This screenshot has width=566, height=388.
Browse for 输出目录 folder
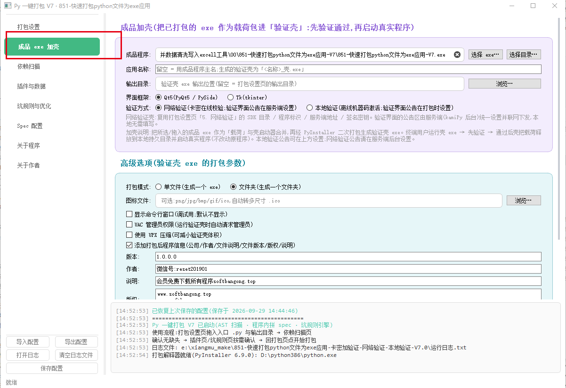tap(504, 84)
